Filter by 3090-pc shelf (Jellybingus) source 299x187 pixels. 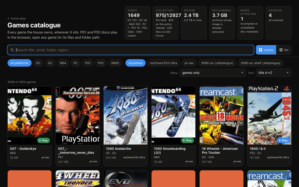click(260, 63)
